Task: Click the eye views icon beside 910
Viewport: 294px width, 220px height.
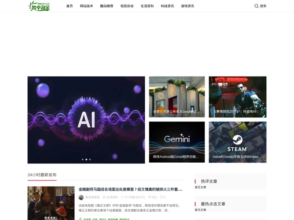Action: (149, 197)
